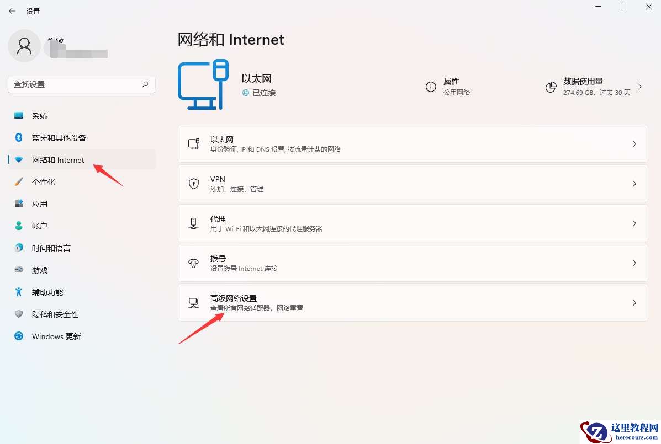The image size is (661, 444).
Task: Expand the VPN row chevron
Action: tap(634, 184)
